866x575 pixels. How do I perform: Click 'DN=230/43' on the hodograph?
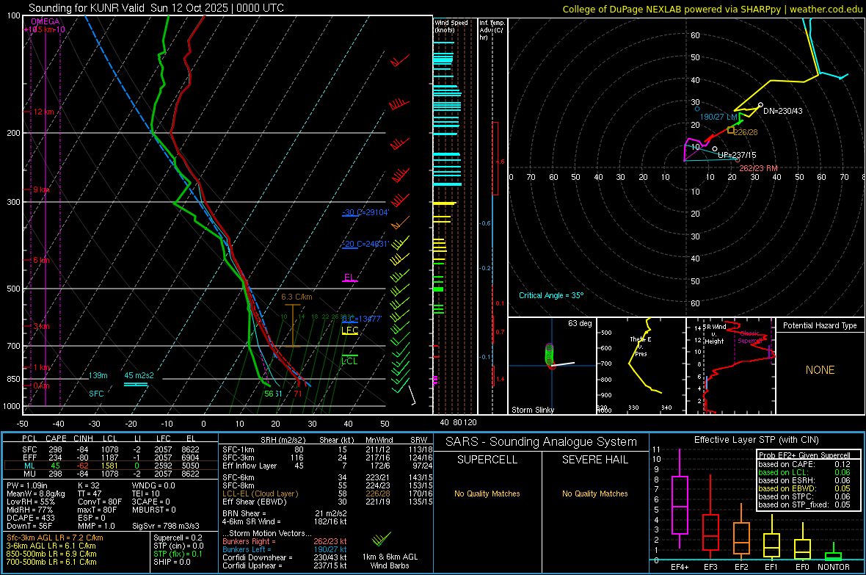point(782,111)
